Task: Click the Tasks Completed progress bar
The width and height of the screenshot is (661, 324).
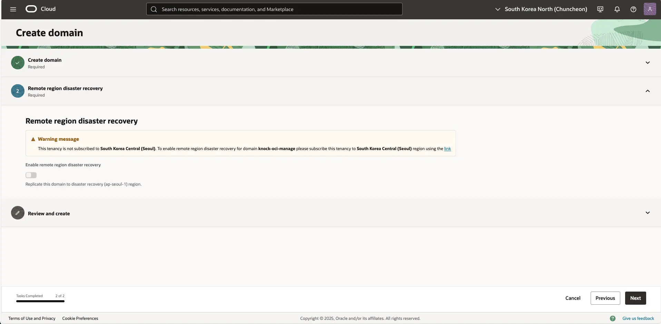Action: [x=40, y=301]
